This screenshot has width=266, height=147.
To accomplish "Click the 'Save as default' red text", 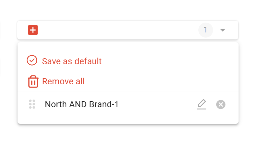I will coord(72,61).
